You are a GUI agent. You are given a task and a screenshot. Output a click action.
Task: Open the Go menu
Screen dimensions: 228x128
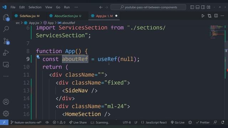tap(58, 7)
